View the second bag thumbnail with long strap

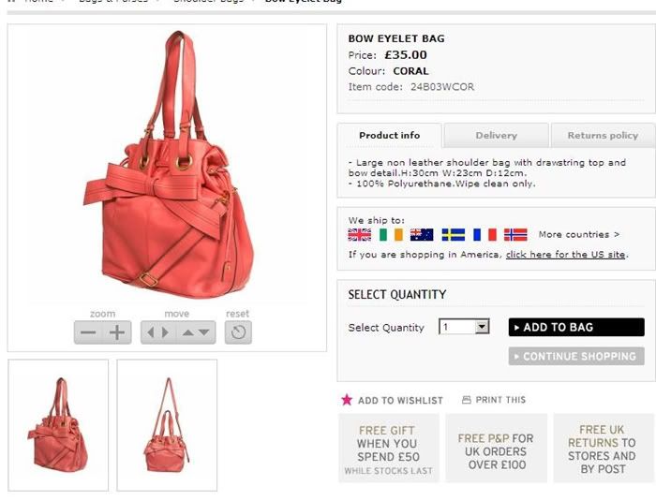coord(167,425)
